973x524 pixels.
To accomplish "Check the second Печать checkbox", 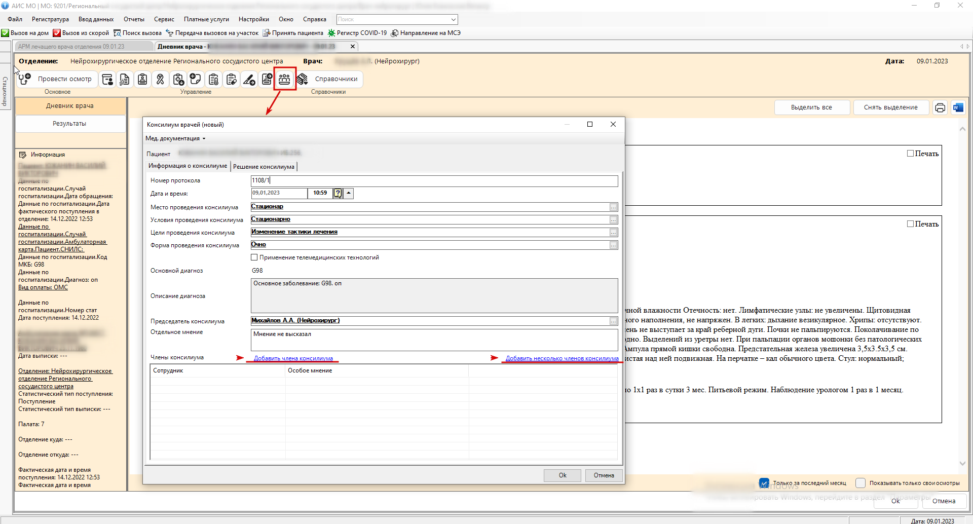I will click(x=910, y=224).
